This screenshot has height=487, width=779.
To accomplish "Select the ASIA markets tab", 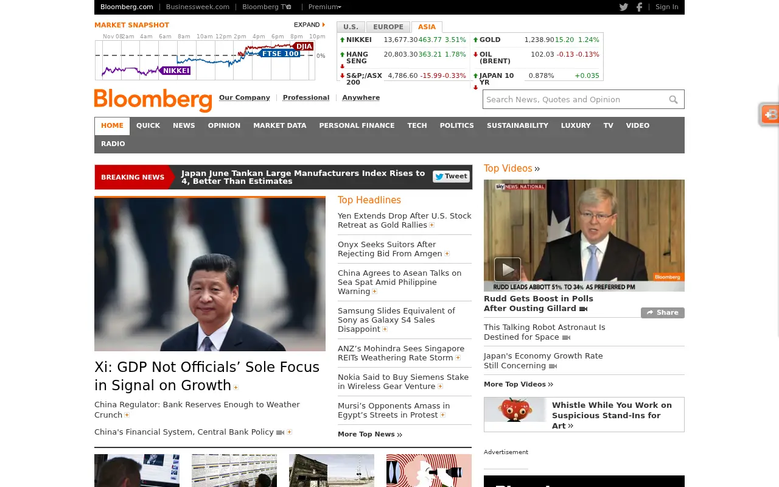I will point(427,27).
